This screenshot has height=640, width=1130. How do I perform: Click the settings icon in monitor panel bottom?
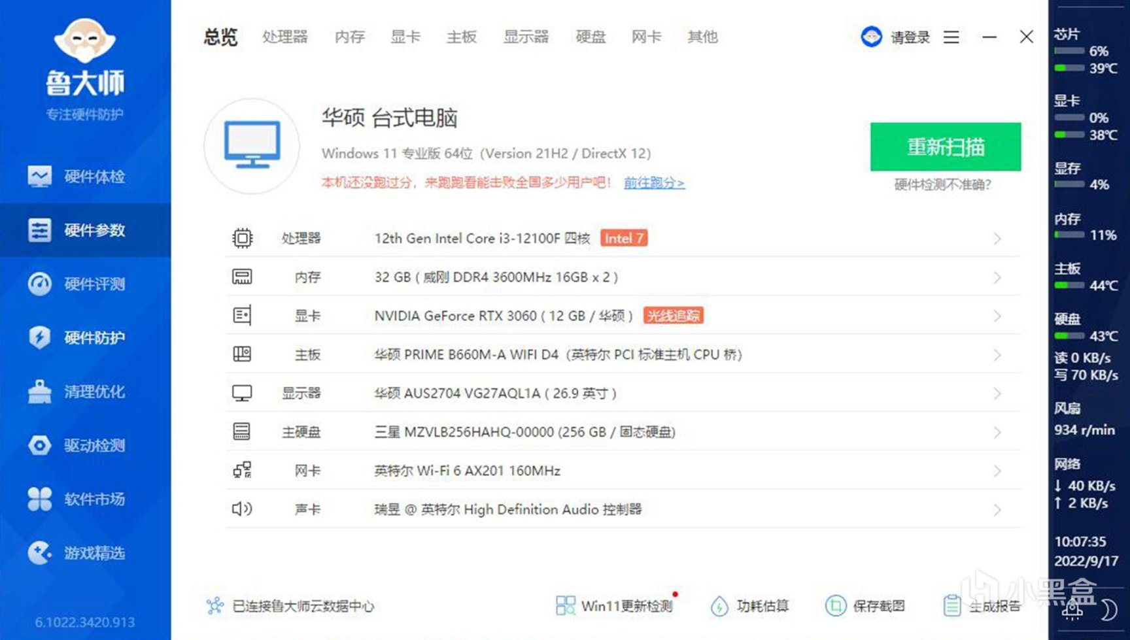[1072, 609]
